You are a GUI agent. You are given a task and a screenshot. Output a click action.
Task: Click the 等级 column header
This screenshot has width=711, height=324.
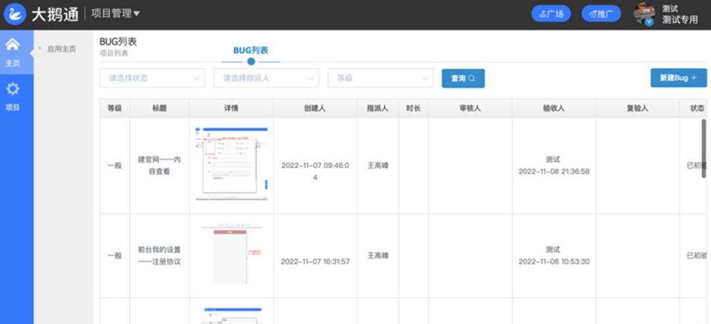click(x=115, y=109)
